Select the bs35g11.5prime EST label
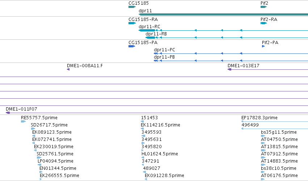308x181 pixels. [279, 132]
